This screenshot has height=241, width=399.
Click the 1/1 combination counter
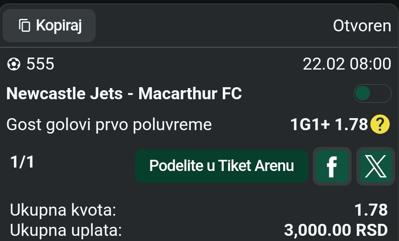[22, 162]
